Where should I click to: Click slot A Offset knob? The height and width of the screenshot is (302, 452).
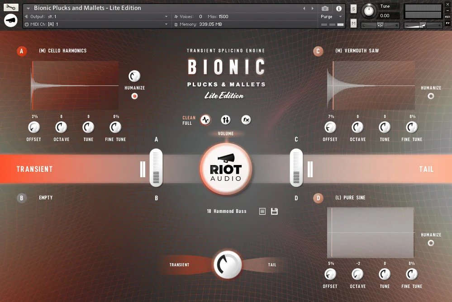coord(34,127)
